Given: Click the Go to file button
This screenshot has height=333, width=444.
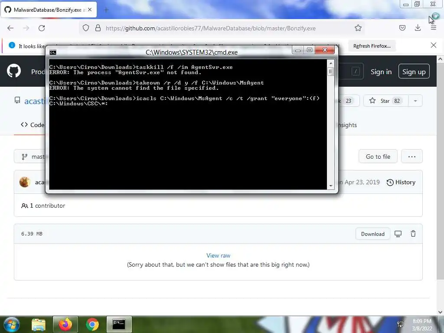Looking at the screenshot, I should click(x=378, y=156).
